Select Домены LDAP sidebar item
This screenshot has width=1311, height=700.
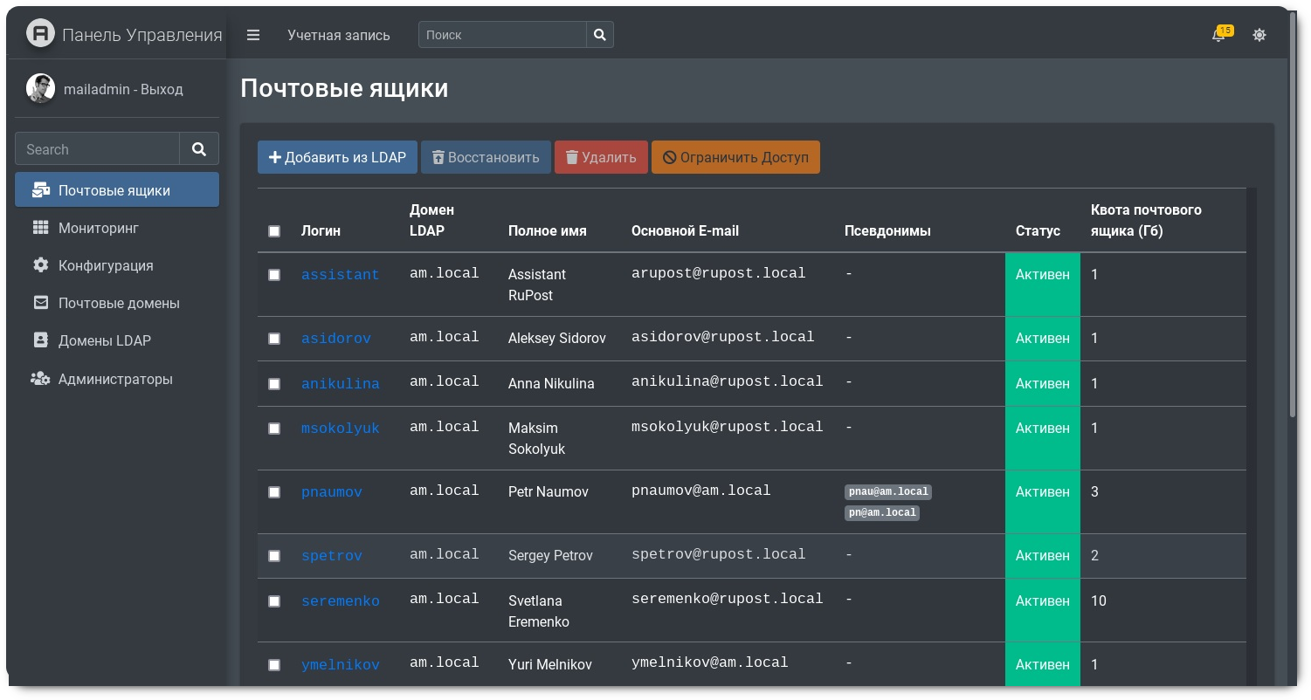(x=104, y=340)
